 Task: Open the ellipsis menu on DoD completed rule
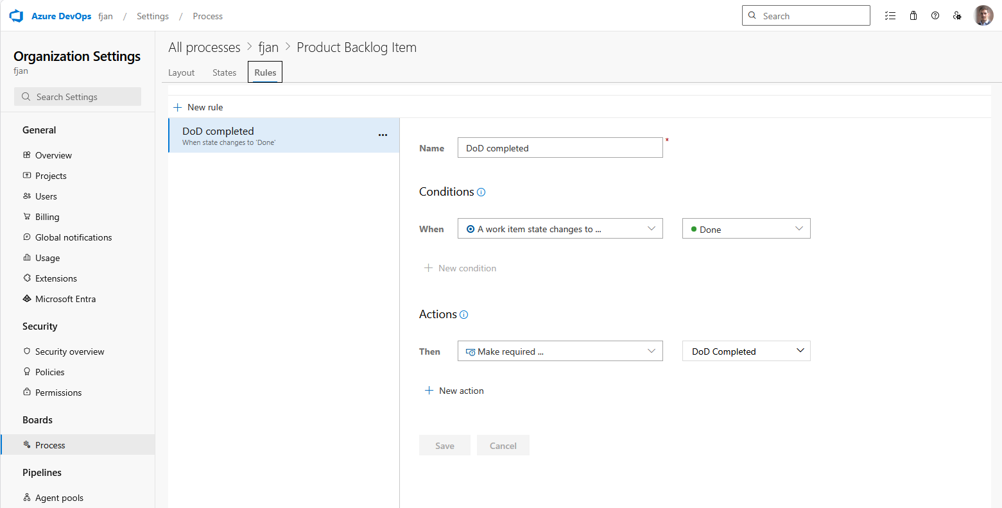[x=383, y=135]
